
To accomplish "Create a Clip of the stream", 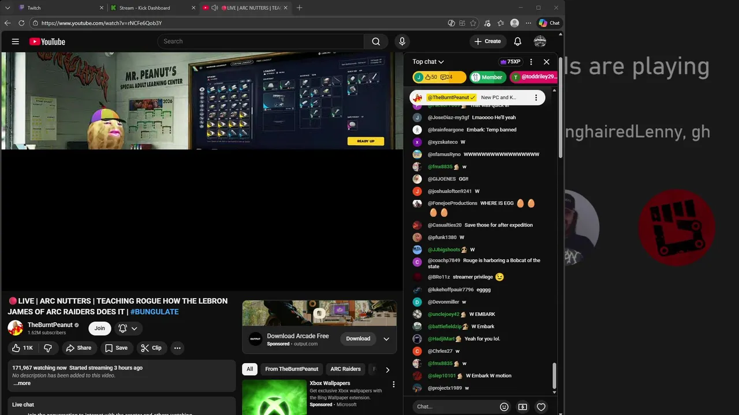I will point(151,348).
